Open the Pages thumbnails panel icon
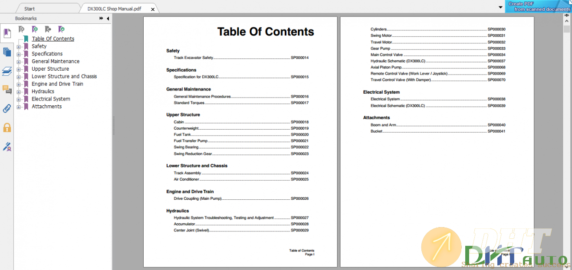Viewport: 572px width, 270px height. pos(7,52)
